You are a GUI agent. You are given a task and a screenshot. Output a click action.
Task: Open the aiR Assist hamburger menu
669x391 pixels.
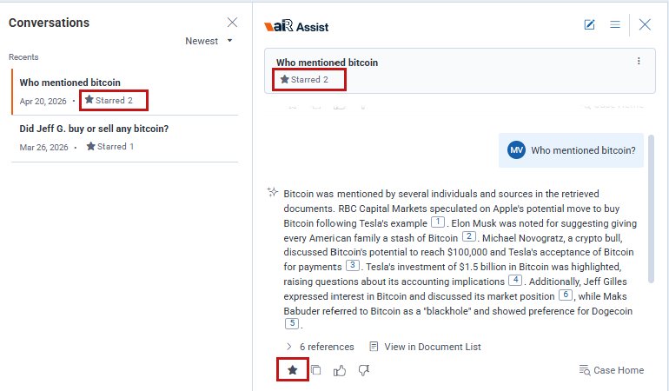615,24
